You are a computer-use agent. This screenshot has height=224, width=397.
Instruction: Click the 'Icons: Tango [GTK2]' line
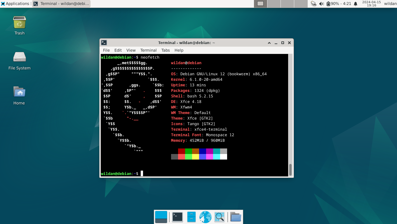[193, 124]
